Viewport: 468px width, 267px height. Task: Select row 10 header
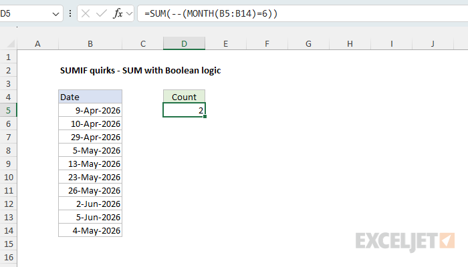8,178
